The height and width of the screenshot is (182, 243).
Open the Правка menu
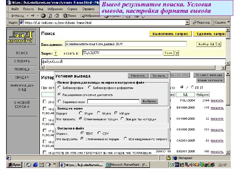pos(28,9)
